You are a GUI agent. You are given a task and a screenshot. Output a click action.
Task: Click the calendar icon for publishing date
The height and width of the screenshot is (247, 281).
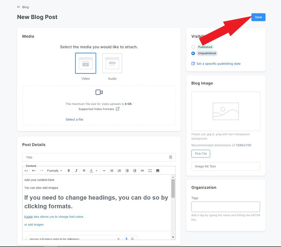coord(193,64)
